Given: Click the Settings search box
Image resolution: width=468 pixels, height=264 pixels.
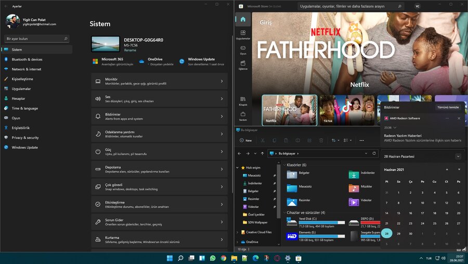Looking at the screenshot, I should [36, 39].
